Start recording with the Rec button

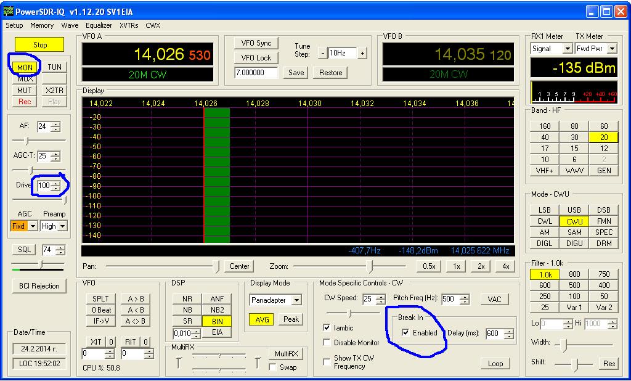25,102
